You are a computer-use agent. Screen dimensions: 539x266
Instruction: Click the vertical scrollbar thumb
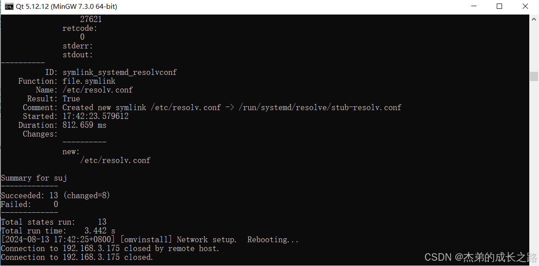pos(534,76)
